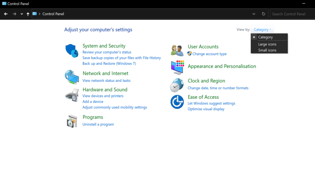Image resolution: width=315 pixels, height=191 pixels.
Task: Open View devices and printers
Action: coord(103,96)
